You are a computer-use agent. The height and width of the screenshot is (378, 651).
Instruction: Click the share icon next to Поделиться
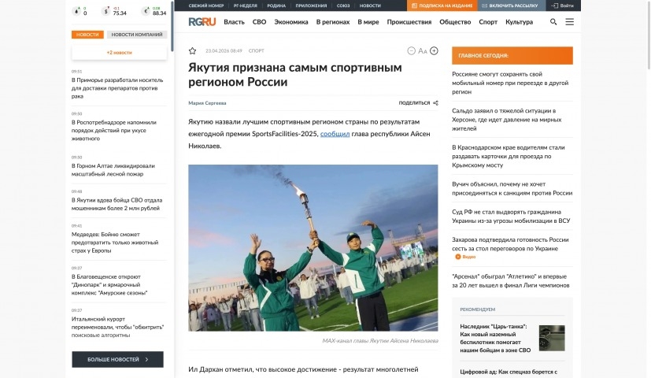tap(435, 103)
